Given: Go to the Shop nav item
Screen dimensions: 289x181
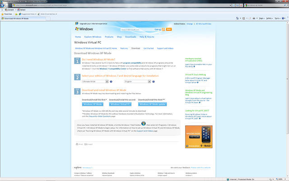Looking at the screenshot, I should click(x=119, y=37).
